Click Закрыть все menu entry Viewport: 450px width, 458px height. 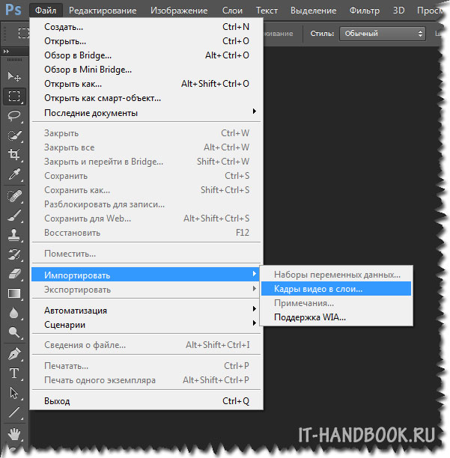[x=146, y=147]
